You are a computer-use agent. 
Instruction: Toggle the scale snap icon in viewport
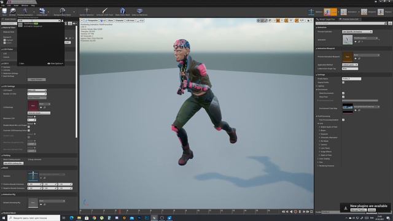click(x=297, y=20)
